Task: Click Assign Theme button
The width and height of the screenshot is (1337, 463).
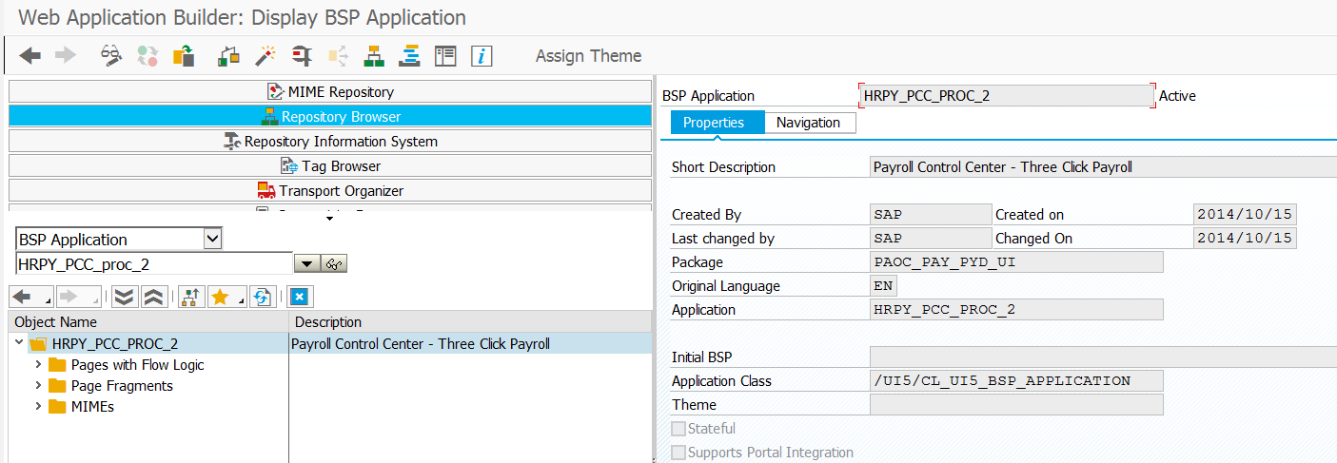Action: pos(588,56)
